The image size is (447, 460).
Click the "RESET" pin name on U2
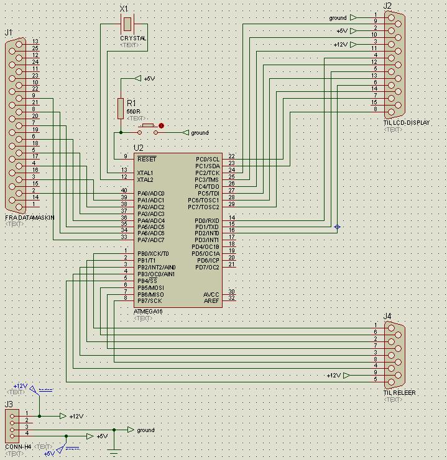pyautogui.click(x=147, y=160)
